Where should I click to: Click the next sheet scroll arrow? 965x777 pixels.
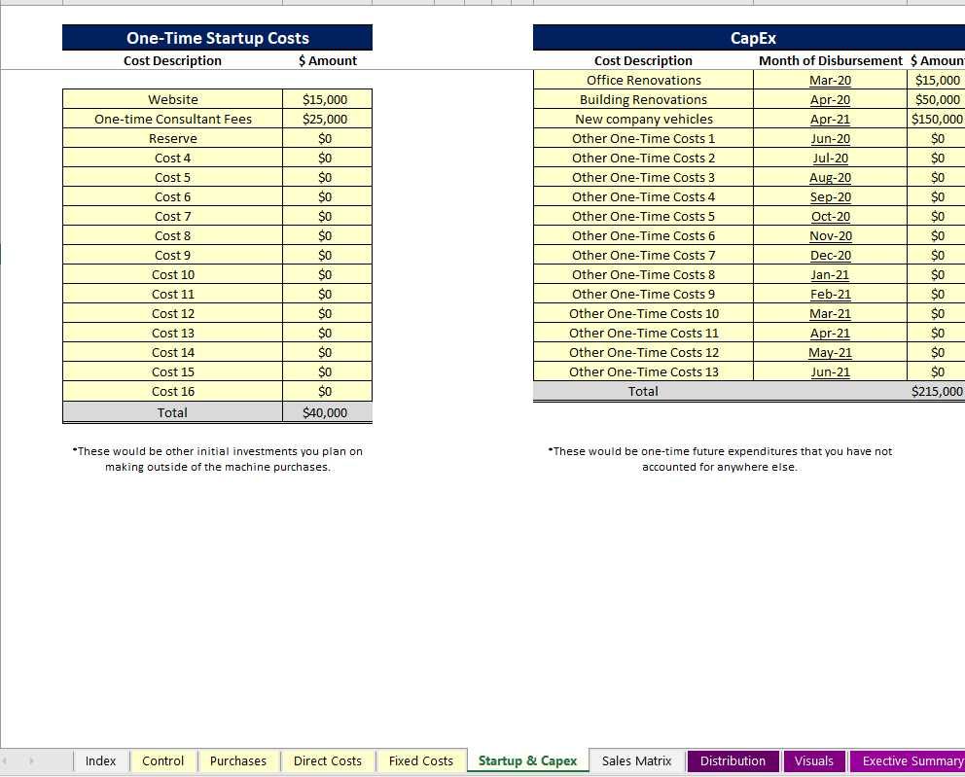[x=32, y=761]
